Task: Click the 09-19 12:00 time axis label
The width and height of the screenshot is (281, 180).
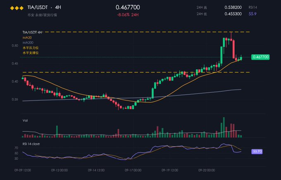Action: (170, 170)
